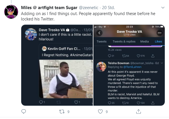Viewport: 169px width, 119px height.
Task: Share the main tweet
Action: point(138,112)
